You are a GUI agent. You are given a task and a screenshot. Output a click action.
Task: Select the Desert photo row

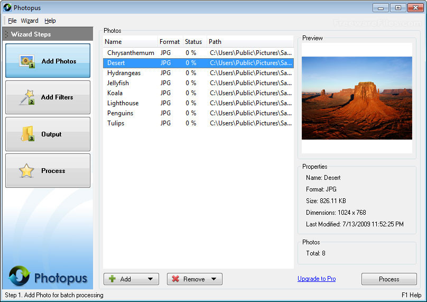click(198, 63)
